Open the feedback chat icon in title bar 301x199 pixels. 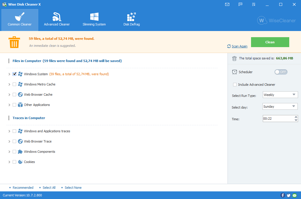tap(240, 4)
